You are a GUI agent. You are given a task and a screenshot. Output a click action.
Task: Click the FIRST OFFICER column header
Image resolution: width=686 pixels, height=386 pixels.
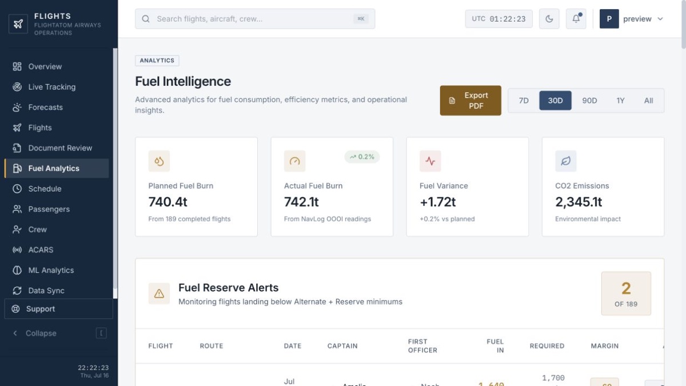tap(422, 346)
